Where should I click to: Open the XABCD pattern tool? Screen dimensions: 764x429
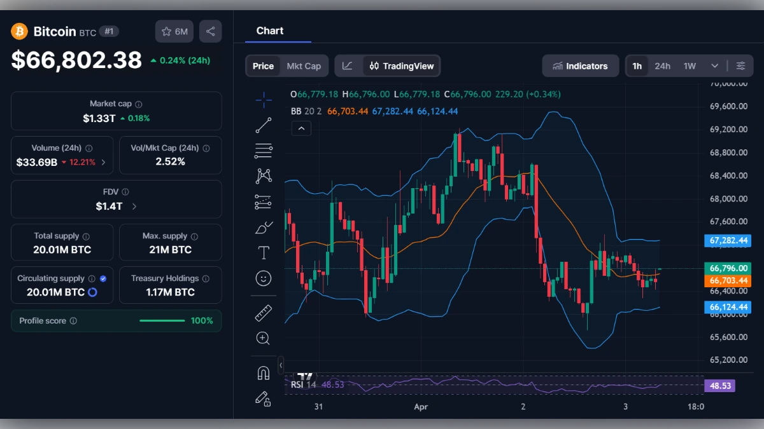click(x=264, y=176)
